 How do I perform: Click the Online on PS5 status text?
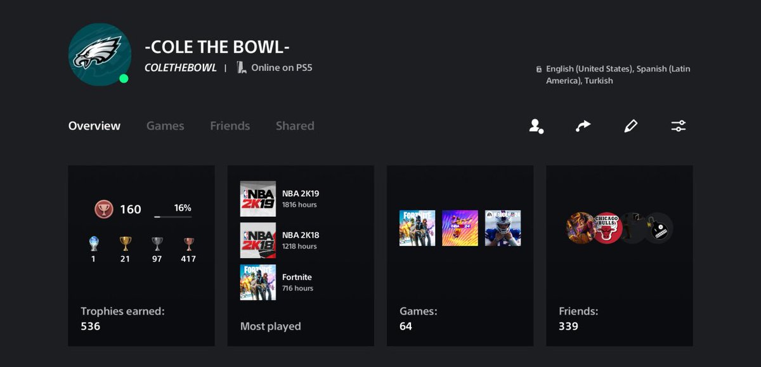pyautogui.click(x=282, y=67)
